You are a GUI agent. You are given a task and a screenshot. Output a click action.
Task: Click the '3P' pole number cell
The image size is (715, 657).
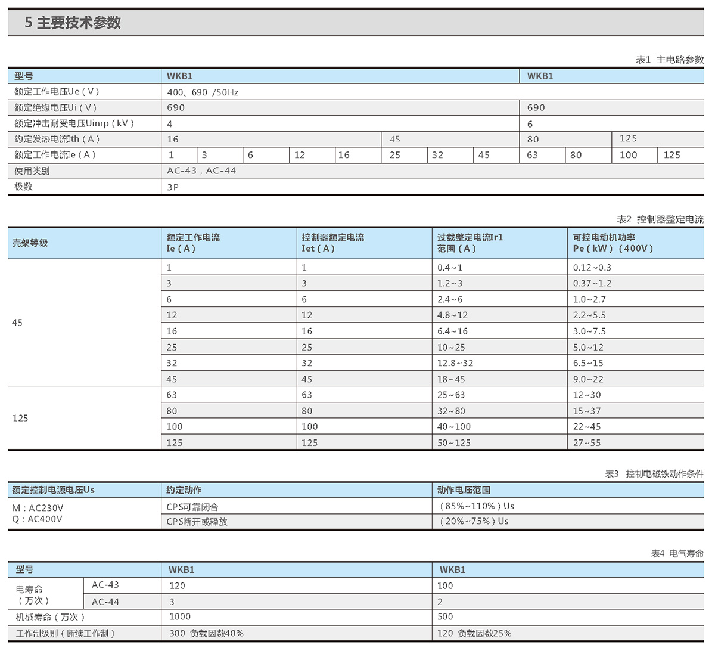coord(173,187)
